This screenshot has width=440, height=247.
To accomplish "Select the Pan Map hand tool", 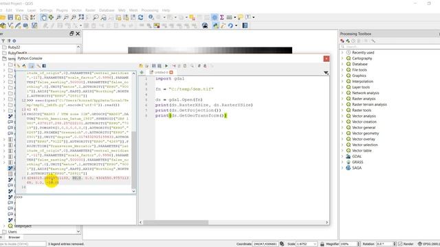I will tap(44, 17).
